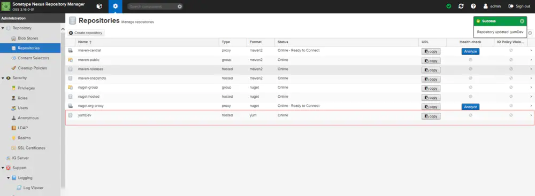Screen dimensions: 535x196
Task: Select the yumDev repository name
Action: (85, 115)
